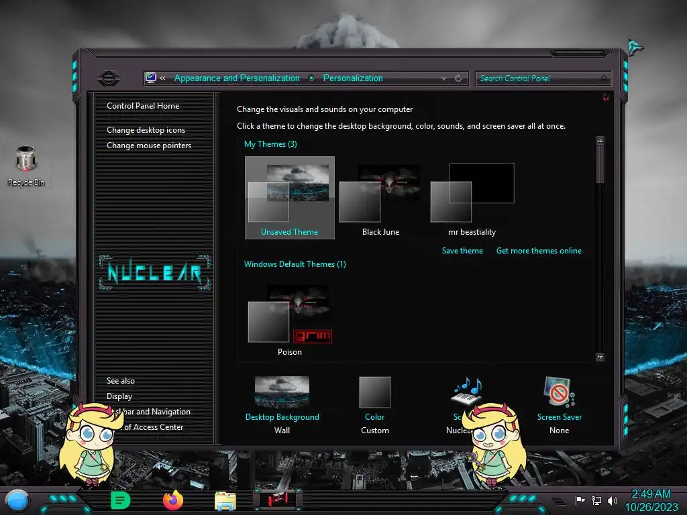Screen dimensions: 687x515
Task: Click Save theme link
Action: point(462,251)
